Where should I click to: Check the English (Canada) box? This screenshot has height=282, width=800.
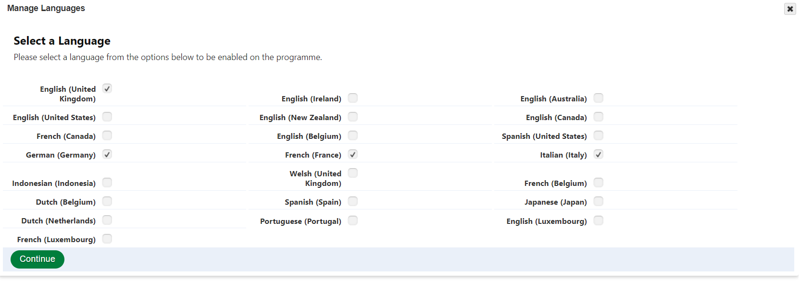[x=599, y=117]
